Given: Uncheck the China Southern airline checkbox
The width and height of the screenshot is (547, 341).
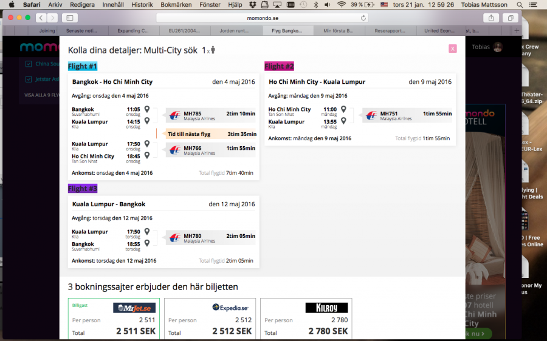Looking at the screenshot, I should coord(29,63).
